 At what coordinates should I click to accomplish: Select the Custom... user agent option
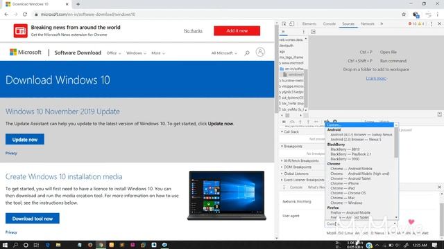pos(359,124)
